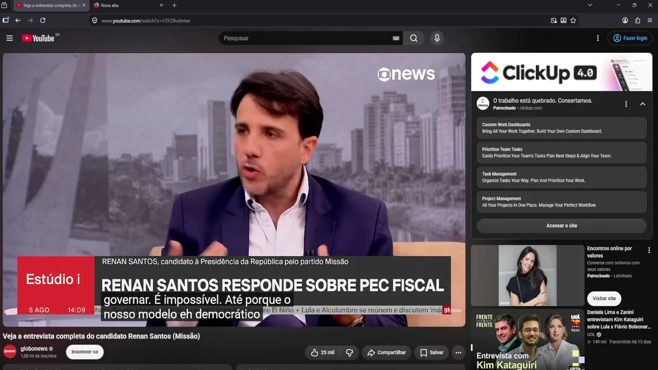Open the globonews channel avatar
The height and width of the screenshot is (370, 658).
point(10,351)
